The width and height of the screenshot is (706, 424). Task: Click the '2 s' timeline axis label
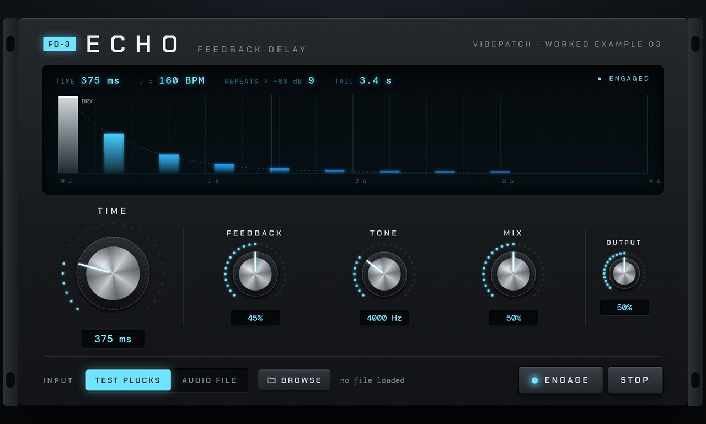pos(361,181)
